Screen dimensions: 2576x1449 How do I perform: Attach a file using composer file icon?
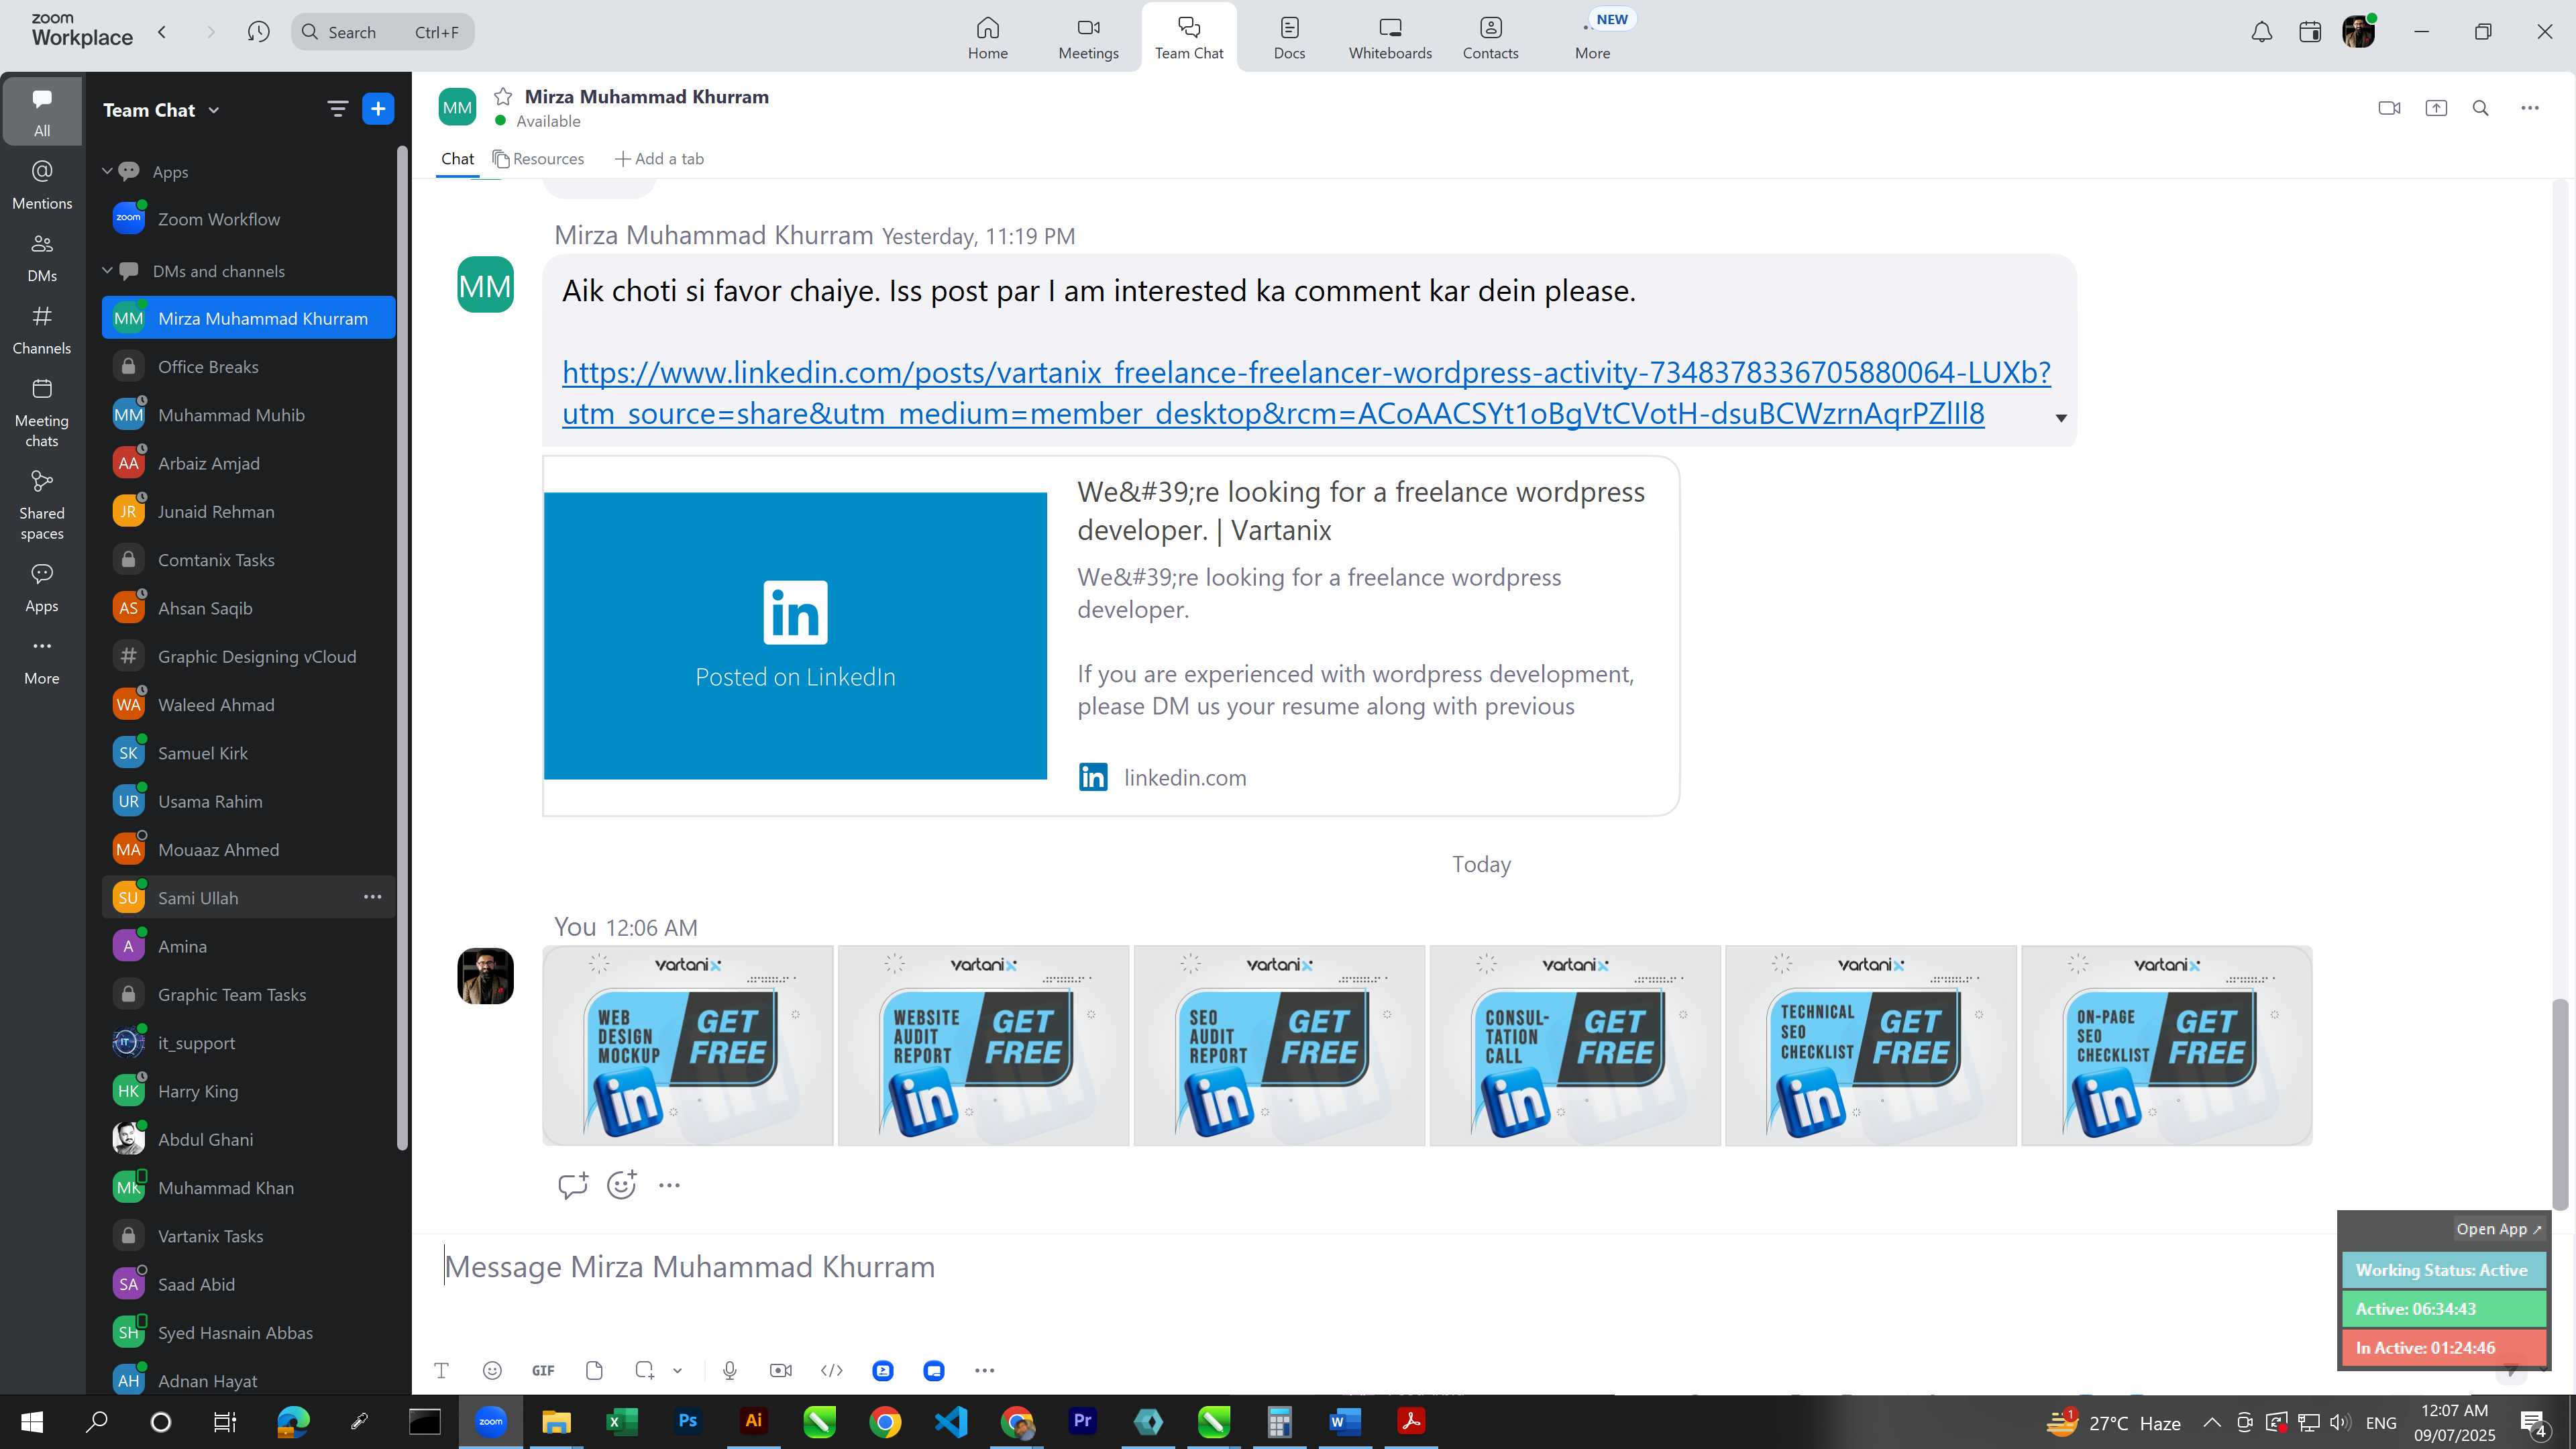594,1370
